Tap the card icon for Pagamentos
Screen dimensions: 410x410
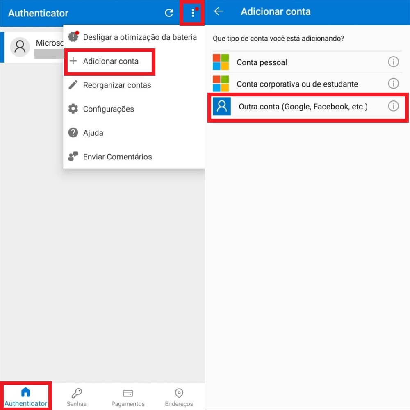point(128,393)
